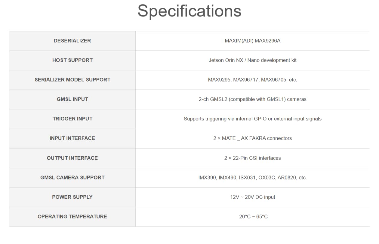Click the Specifications heading
Image resolution: width=379 pixels, height=244 pixels.
189,11
